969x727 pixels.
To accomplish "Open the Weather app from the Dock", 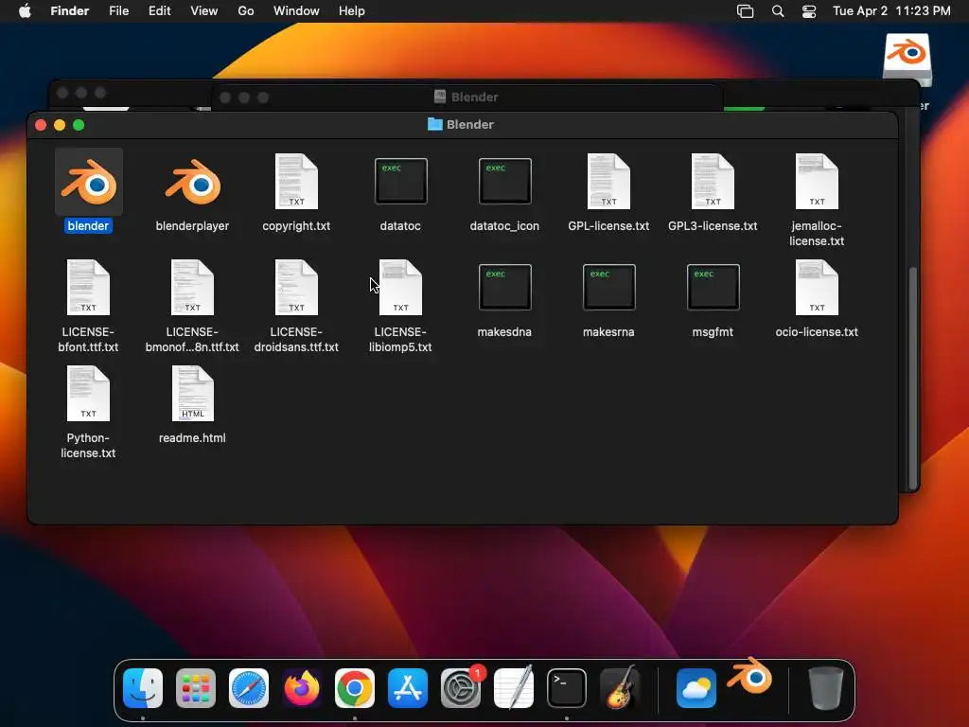I will [696, 687].
